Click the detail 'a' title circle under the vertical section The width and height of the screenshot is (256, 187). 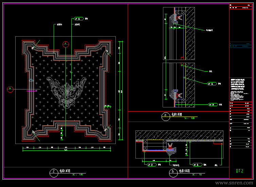pos(166,117)
